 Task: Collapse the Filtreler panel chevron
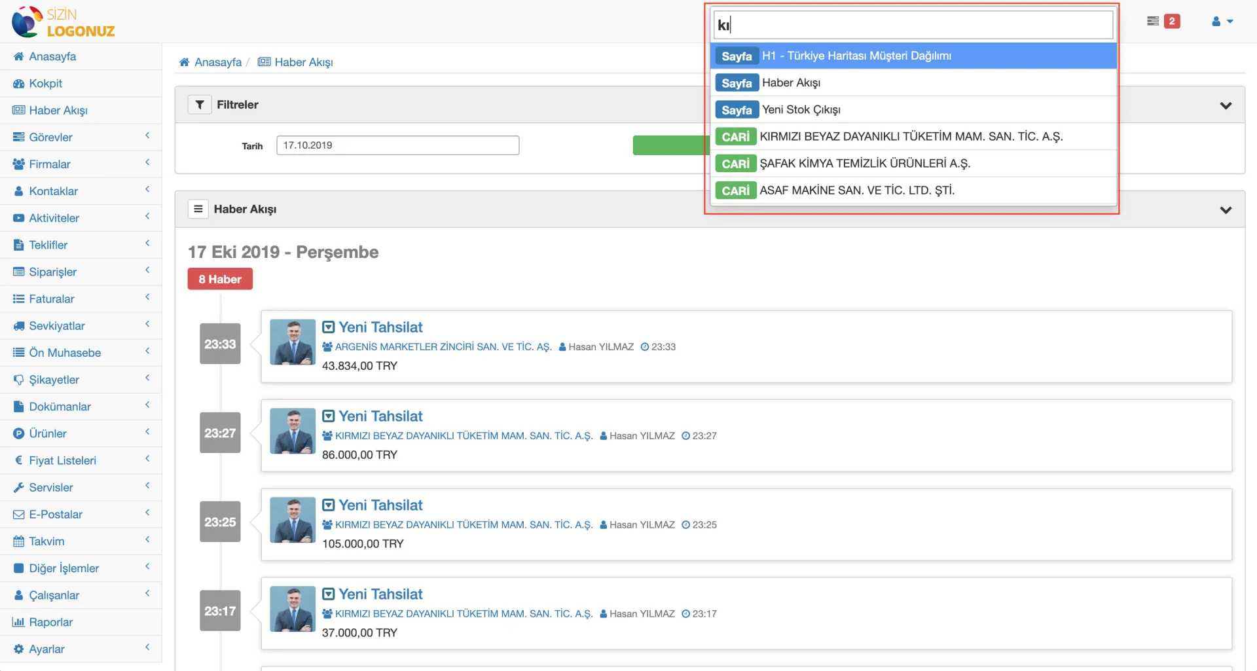tap(1226, 105)
